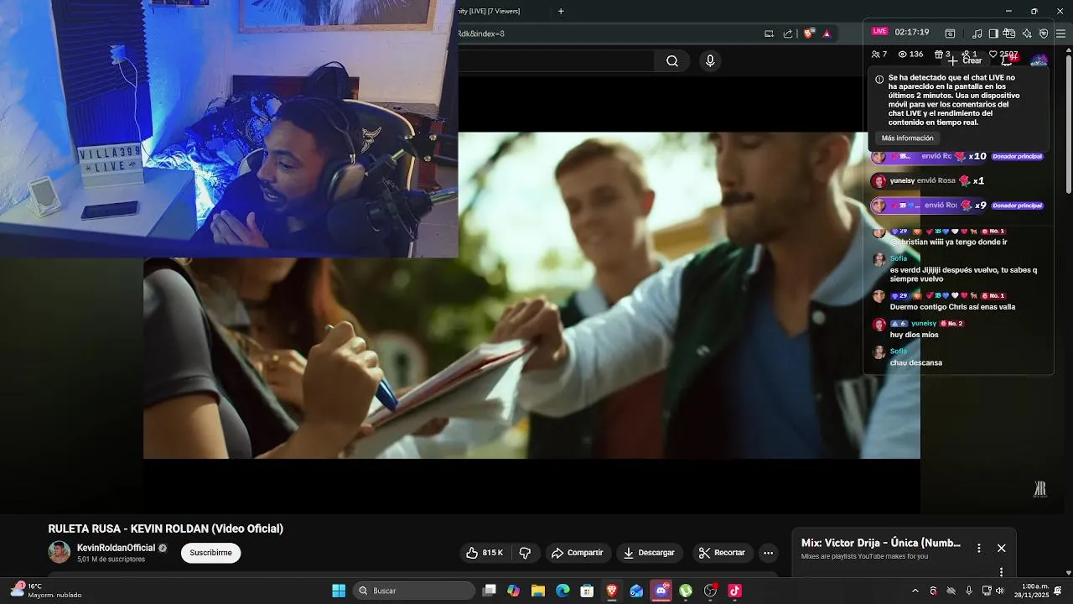Viewport: 1073px width, 604px height.
Task: Click the Leo AI sparkle icon
Action: (1027, 34)
